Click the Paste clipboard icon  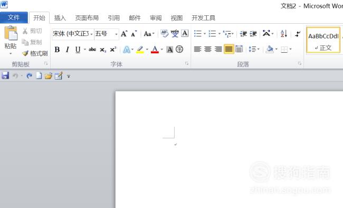point(11,33)
